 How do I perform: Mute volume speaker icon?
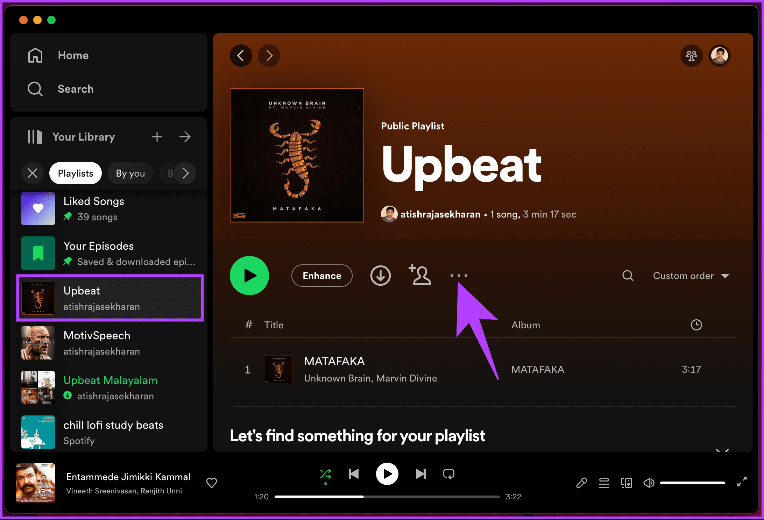(x=649, y=483)
